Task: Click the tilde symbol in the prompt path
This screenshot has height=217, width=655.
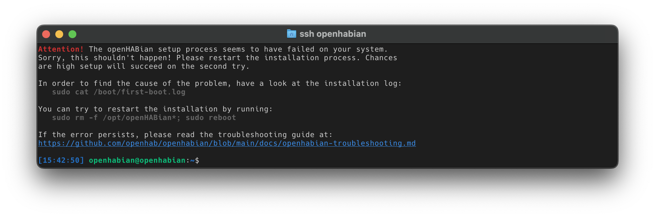Action: pyautogui.click(x=190, y=160)
